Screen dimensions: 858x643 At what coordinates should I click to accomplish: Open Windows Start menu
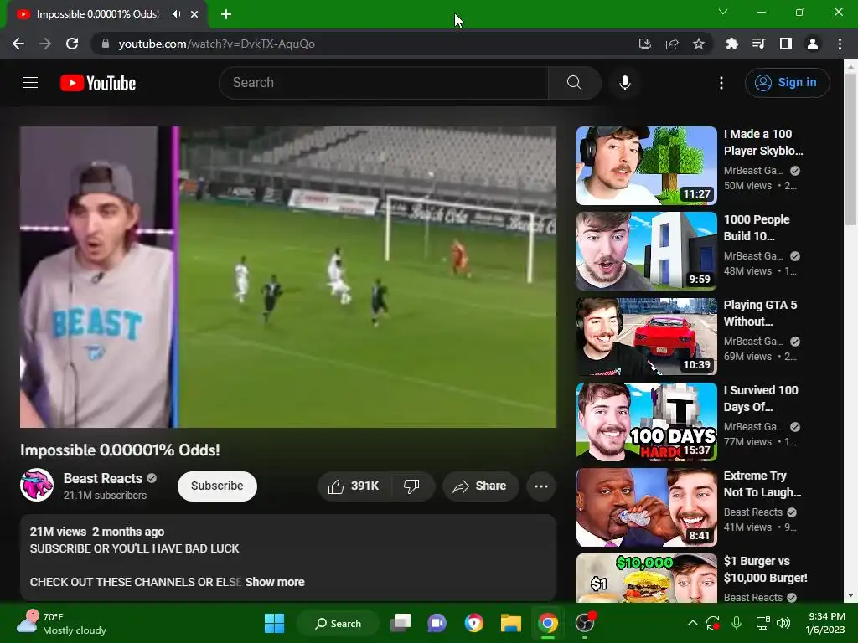(274, 623)
